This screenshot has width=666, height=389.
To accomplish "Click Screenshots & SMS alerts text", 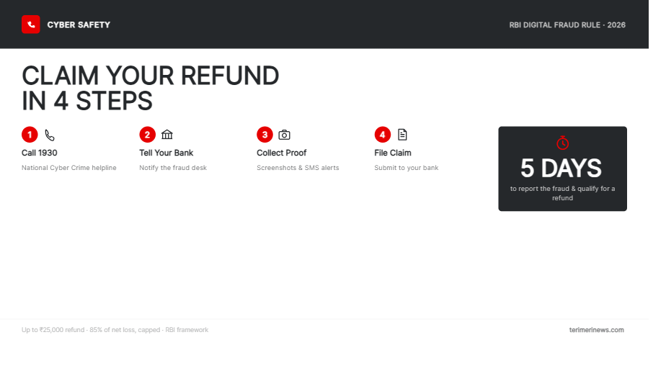I will [298, 168].
